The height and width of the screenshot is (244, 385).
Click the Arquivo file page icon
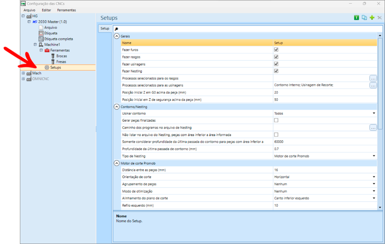tap(41, 28)
